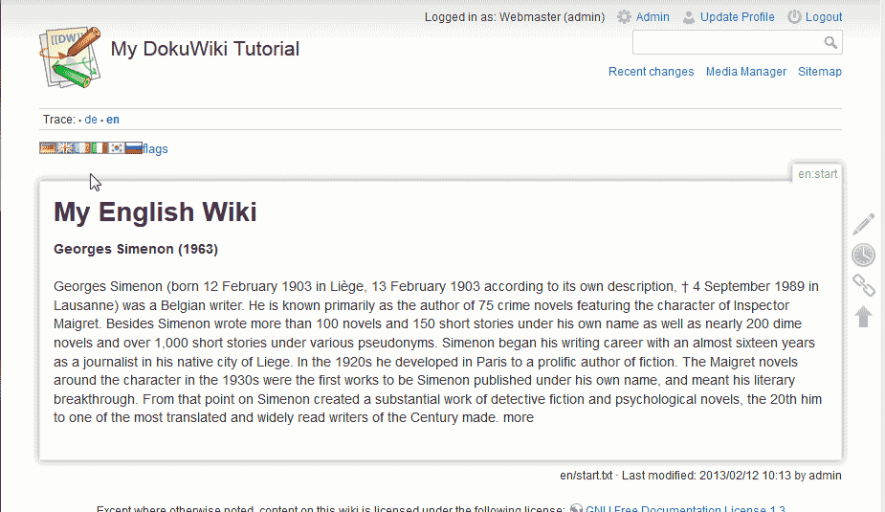Viewport: 885px width, 512px height.
Task: Click the Admin gear icon
Action: (624, 17)
